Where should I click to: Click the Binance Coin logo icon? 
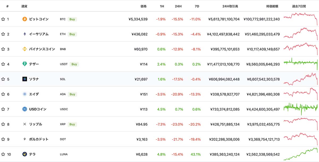[x=25, y=49]
